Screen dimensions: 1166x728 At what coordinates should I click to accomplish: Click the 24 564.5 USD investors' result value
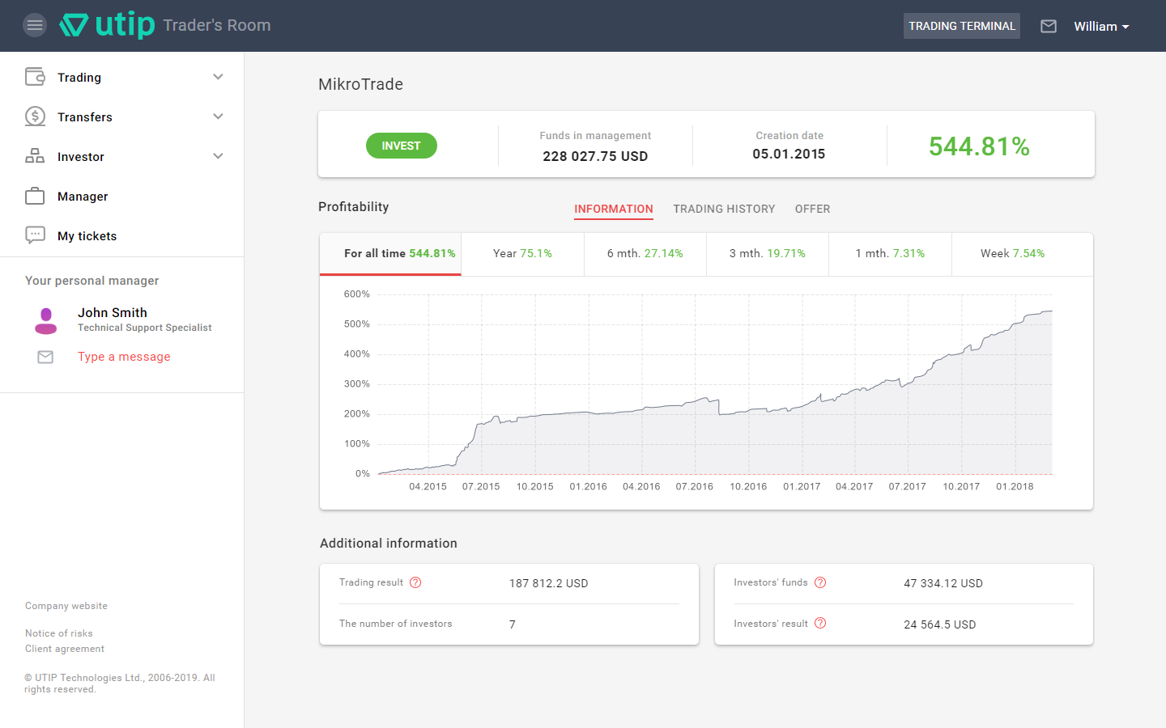coord(939,624)
